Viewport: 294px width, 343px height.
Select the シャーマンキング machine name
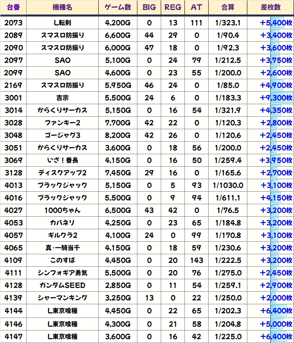(62, 298)
